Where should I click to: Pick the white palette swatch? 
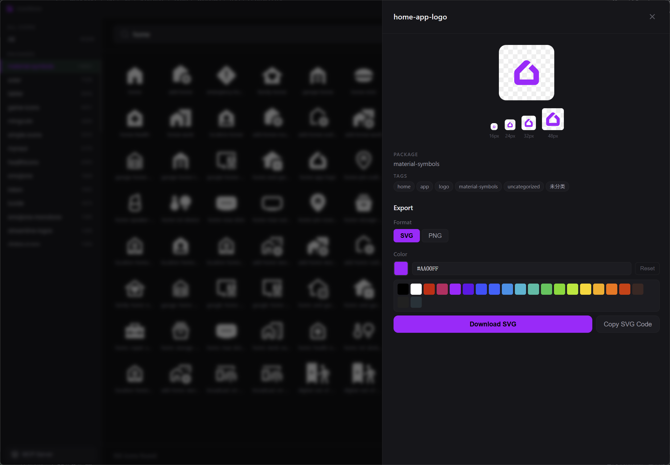click(416, 289)
